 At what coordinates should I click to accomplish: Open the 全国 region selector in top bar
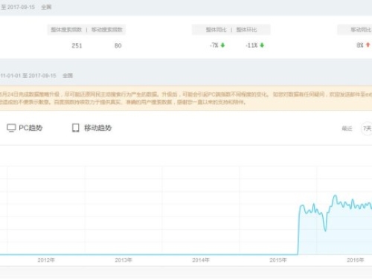coord(46,7)
